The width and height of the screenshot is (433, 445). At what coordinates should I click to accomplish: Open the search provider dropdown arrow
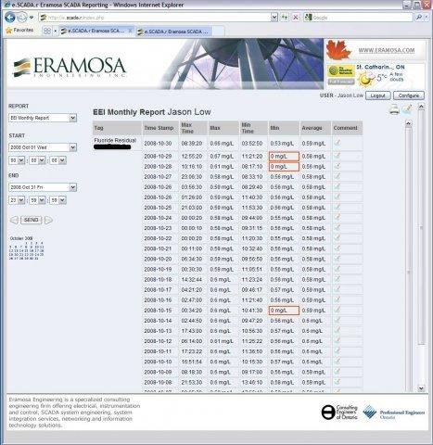click(x=427, y=18)
